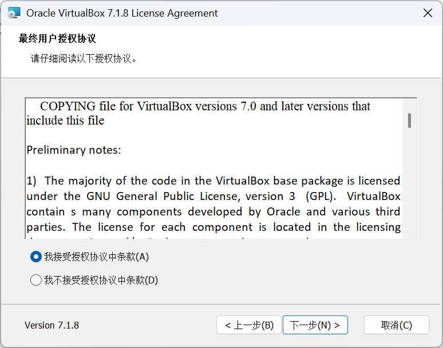
Task: Click 'include this file' text in license
Action: coord(65,121)
